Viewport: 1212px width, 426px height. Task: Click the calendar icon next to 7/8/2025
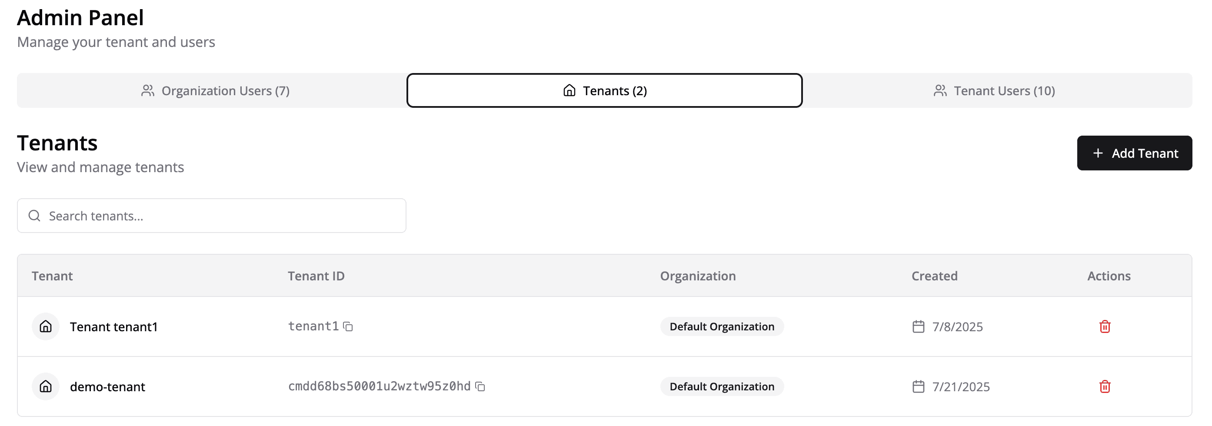[918, 326]
